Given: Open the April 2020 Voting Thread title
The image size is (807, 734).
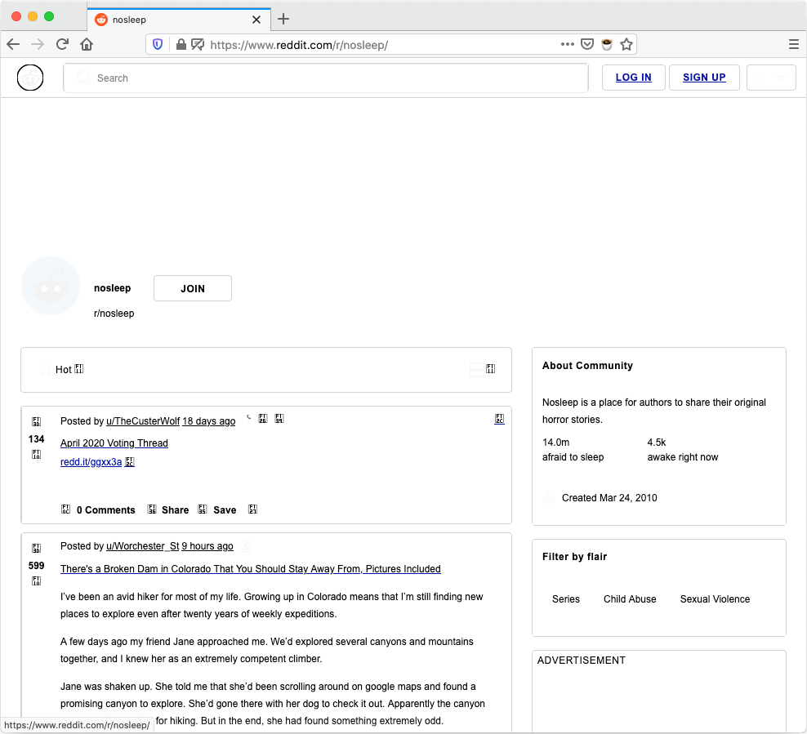Looking at the screenshot, I should coord(114,443).
